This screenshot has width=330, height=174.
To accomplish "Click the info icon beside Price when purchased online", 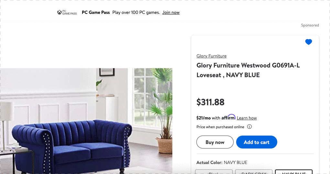I will coord(249,127).
